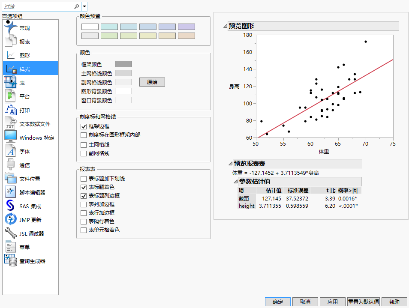Select the 平台 preference group label
The width and height of the screenshot is (409, 308).
pyautogui.click(x=24, y=97)
